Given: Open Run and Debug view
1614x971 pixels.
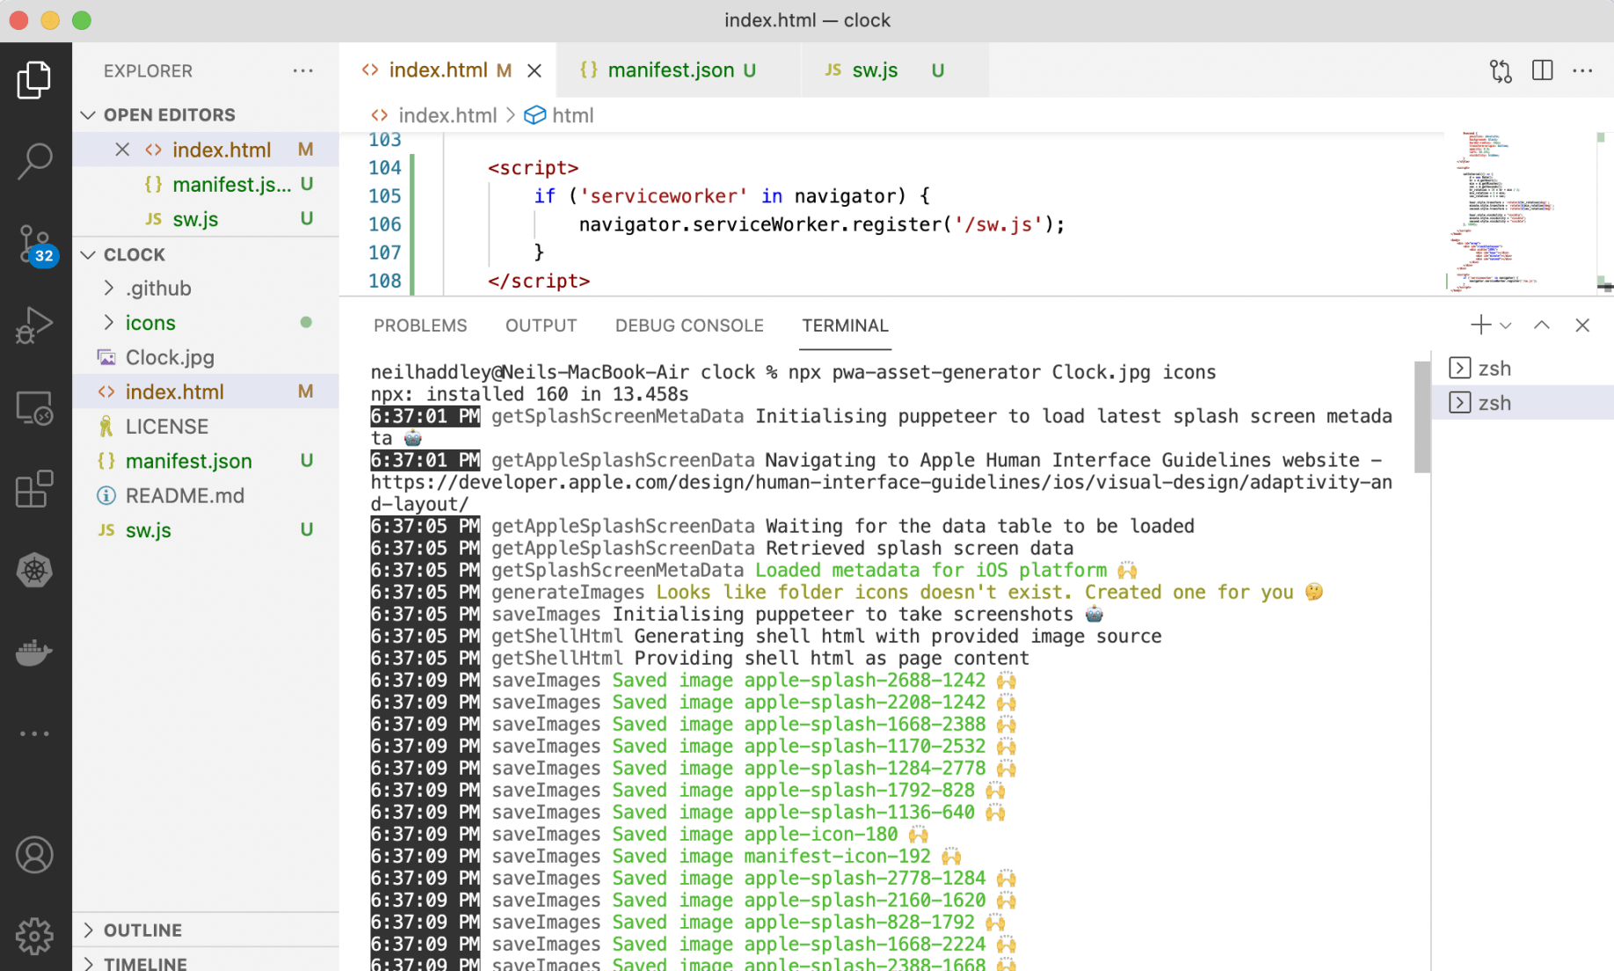Looking at the screenshot, I should [34, 325].
